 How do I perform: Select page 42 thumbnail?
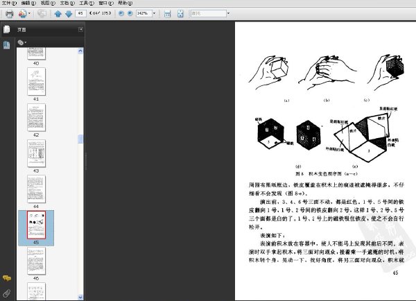[36, 117]
